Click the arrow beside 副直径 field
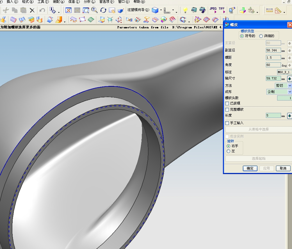Viewport: 292px width, 249px height. (289, 51)
